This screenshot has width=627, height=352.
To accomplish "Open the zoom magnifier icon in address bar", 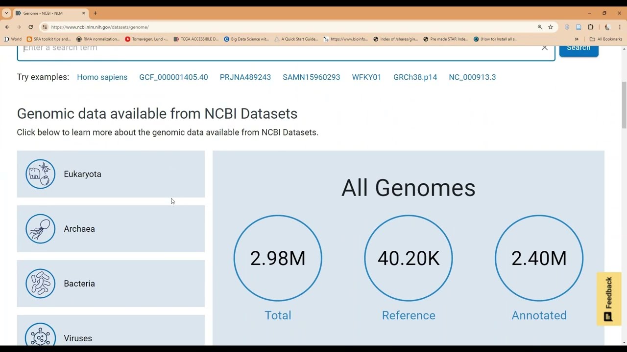I will click(540, 27).
